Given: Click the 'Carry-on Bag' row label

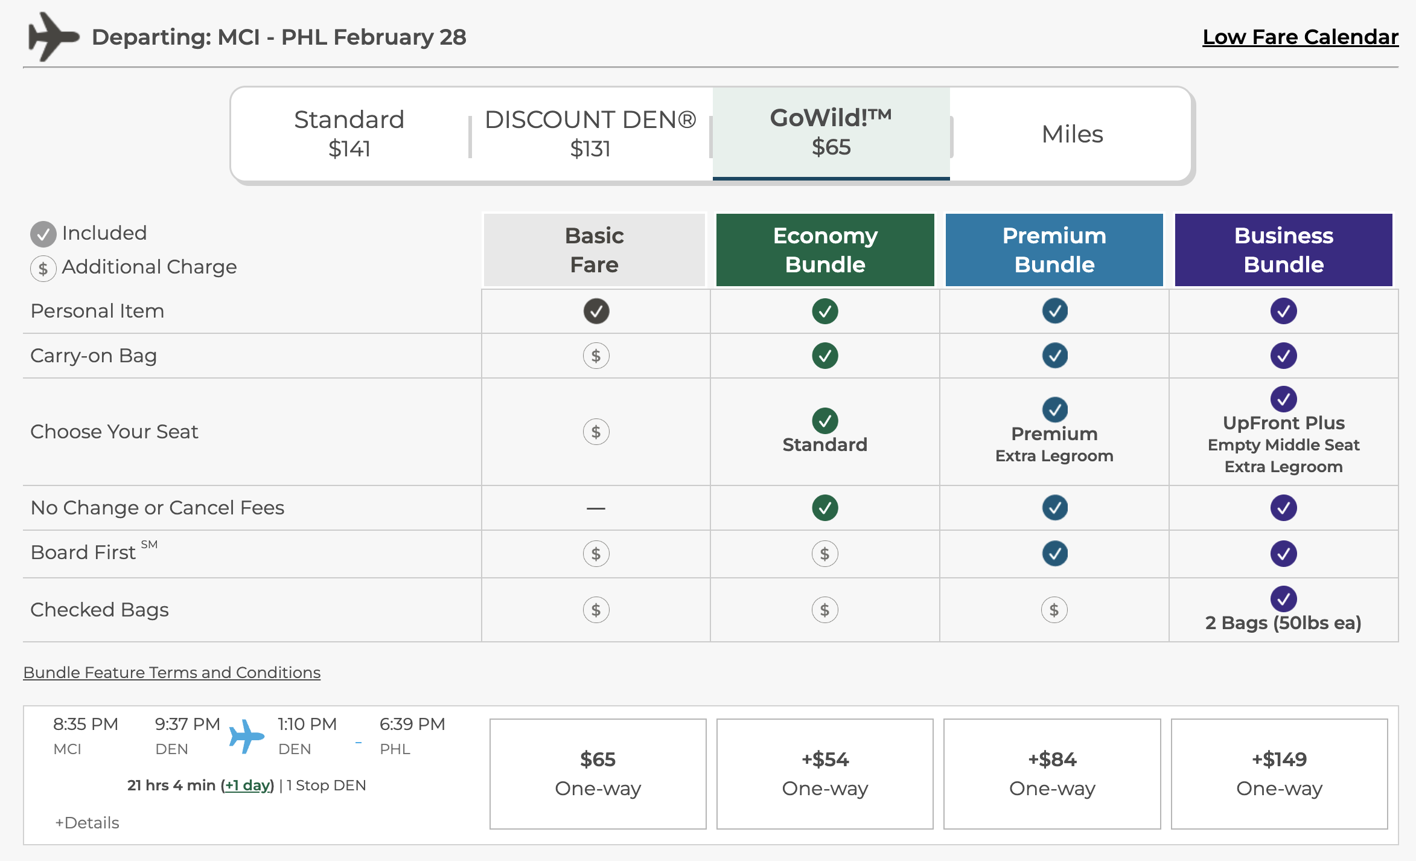Looking at the screenshot, I should click(x=94, y=356).
